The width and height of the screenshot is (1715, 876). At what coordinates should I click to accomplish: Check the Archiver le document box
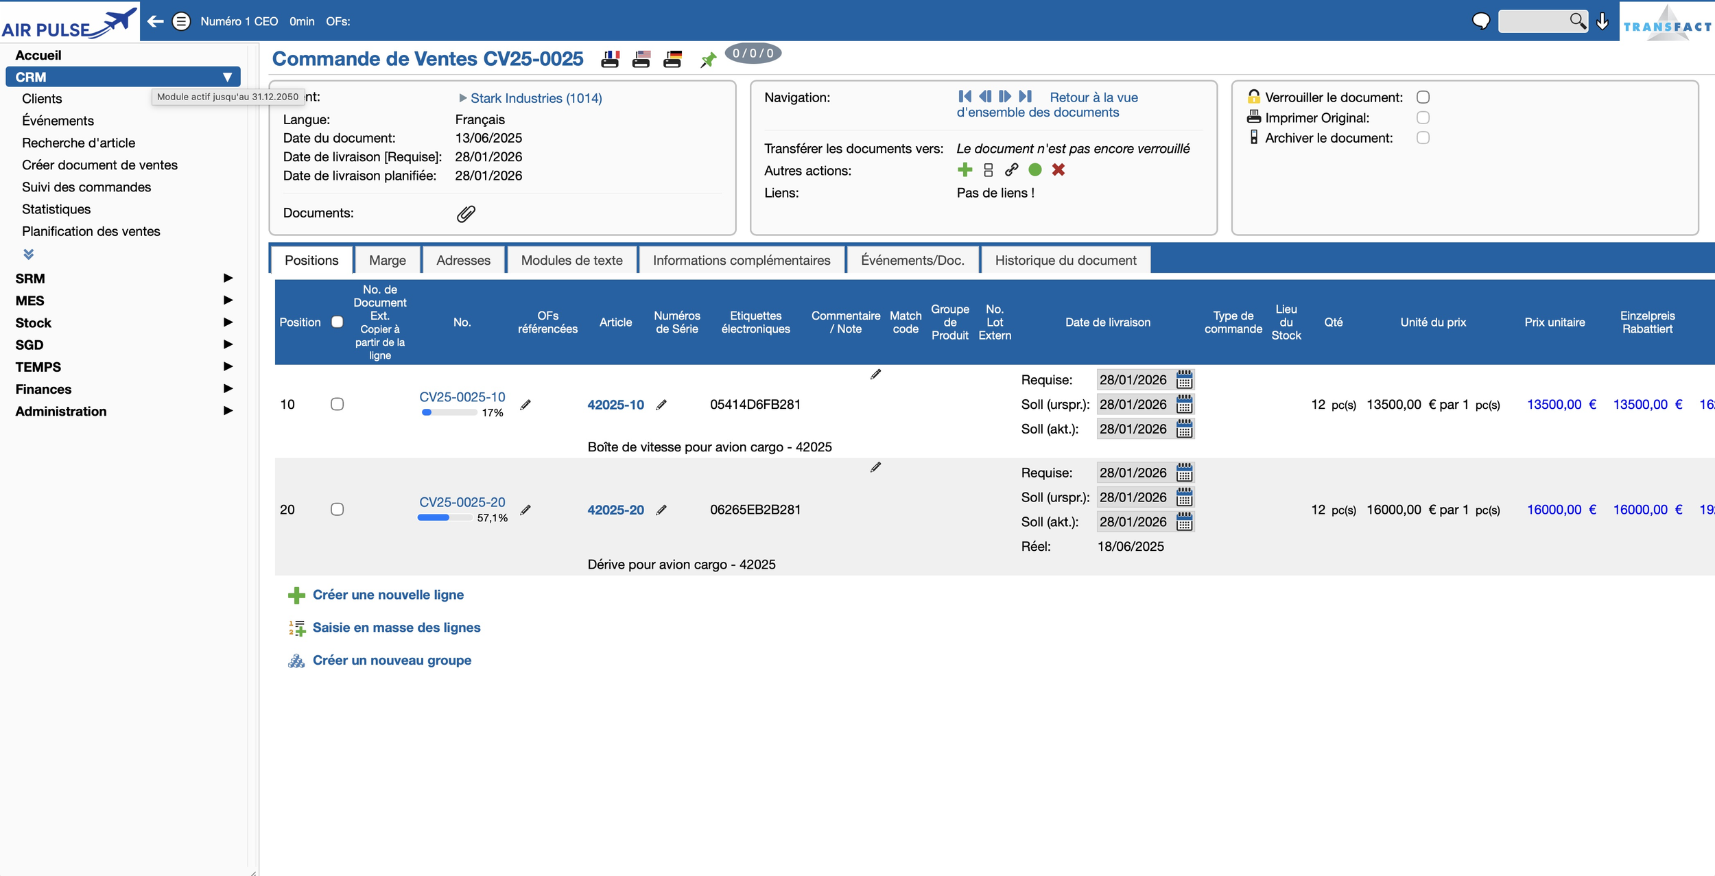(x=1423, y=138)
